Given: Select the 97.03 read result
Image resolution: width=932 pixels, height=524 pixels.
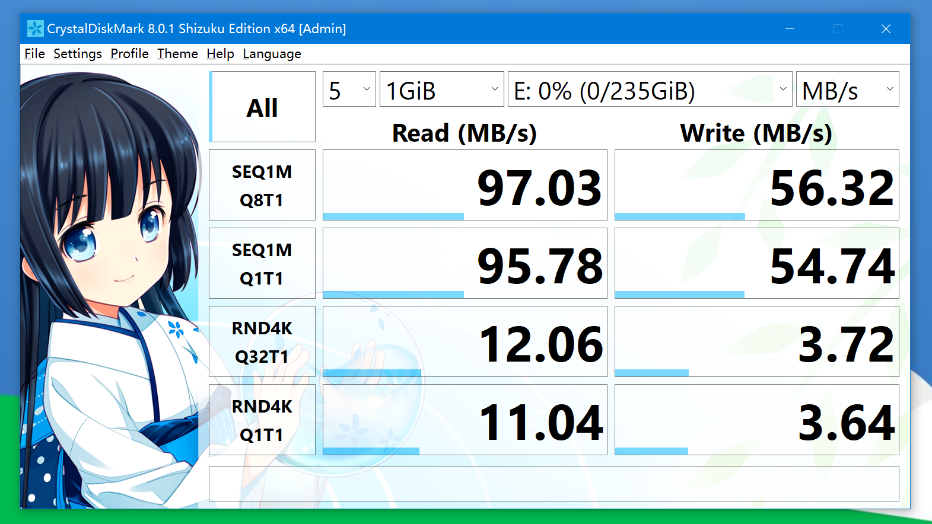Looking at the screenshot, I should pyautogui.click(x=465, y=185).
